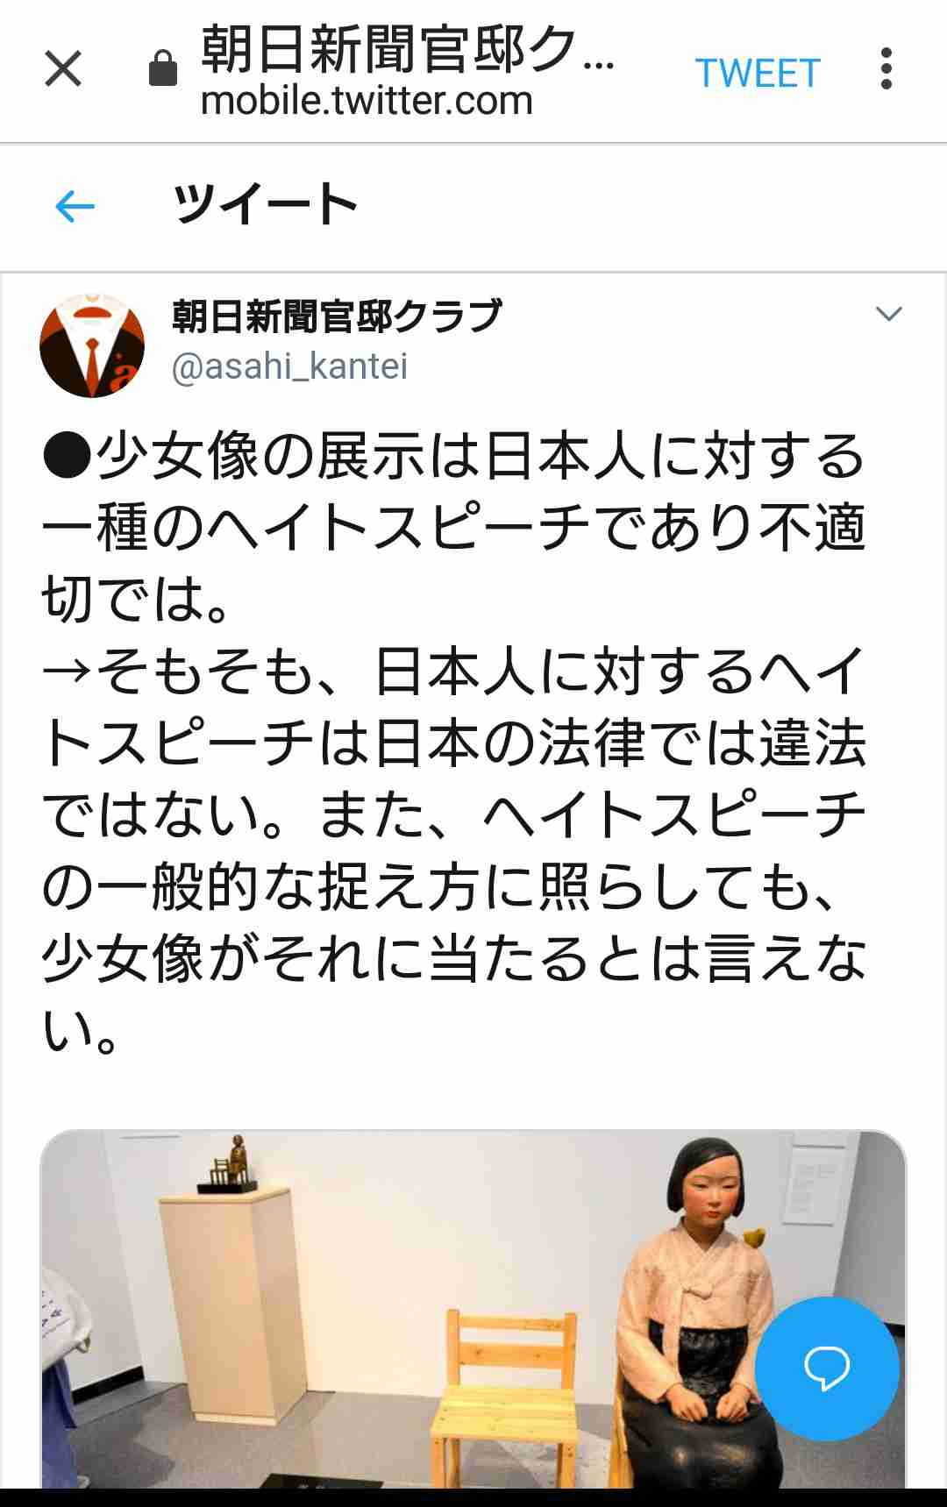Open the @asahi_kantei handle link
Screen dimensions: 947x1507
click(290, 366)
